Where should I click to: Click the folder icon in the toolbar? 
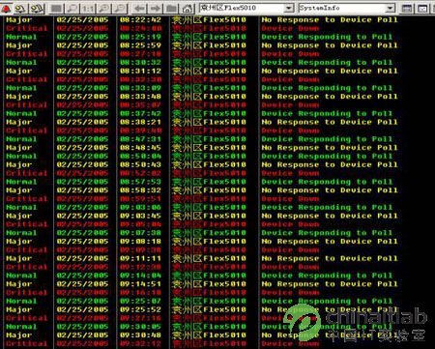point(172,8)
